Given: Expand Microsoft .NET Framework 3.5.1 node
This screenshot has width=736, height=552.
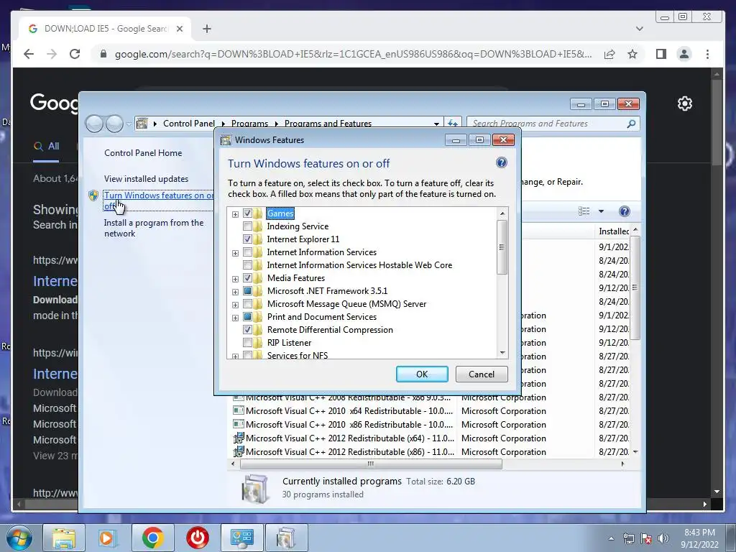Looking at the screenshot, I should click(x=235, y=292).
